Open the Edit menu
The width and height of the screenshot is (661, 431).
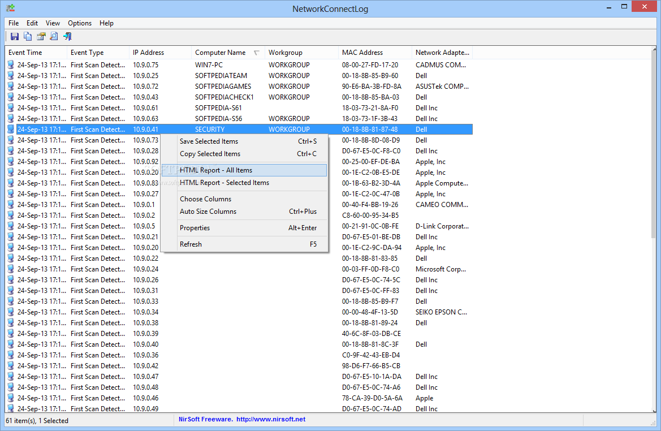coord(32,23)
